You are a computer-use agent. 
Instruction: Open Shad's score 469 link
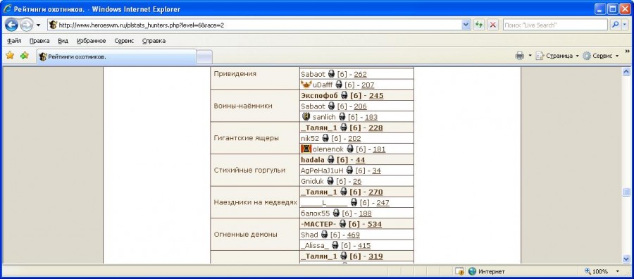[354, 235]
